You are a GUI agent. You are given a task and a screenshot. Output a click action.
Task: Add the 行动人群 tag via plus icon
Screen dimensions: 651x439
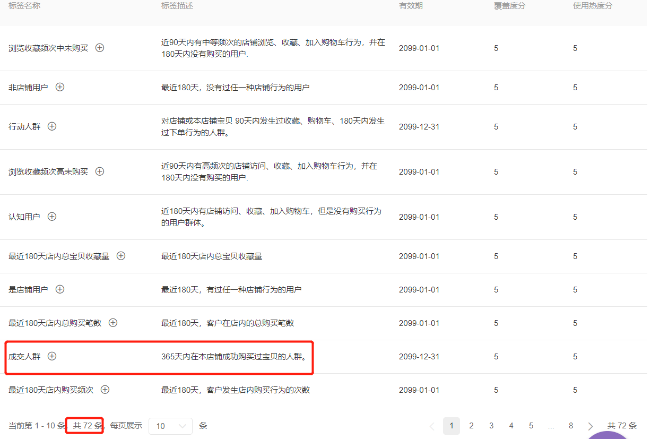52,126
